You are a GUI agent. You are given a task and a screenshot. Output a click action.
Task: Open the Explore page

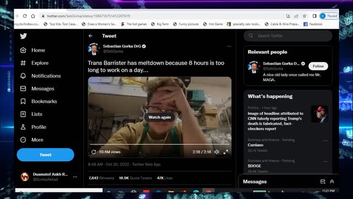click(34, 63)
